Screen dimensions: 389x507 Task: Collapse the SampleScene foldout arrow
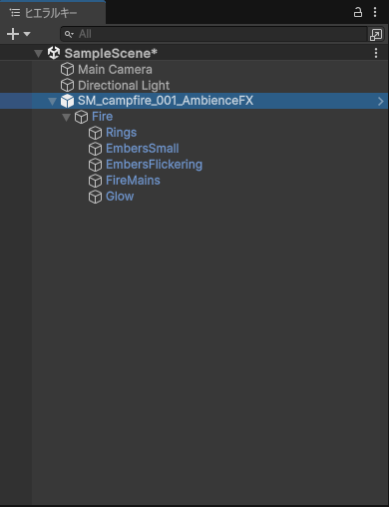click(x=39, y=54)
